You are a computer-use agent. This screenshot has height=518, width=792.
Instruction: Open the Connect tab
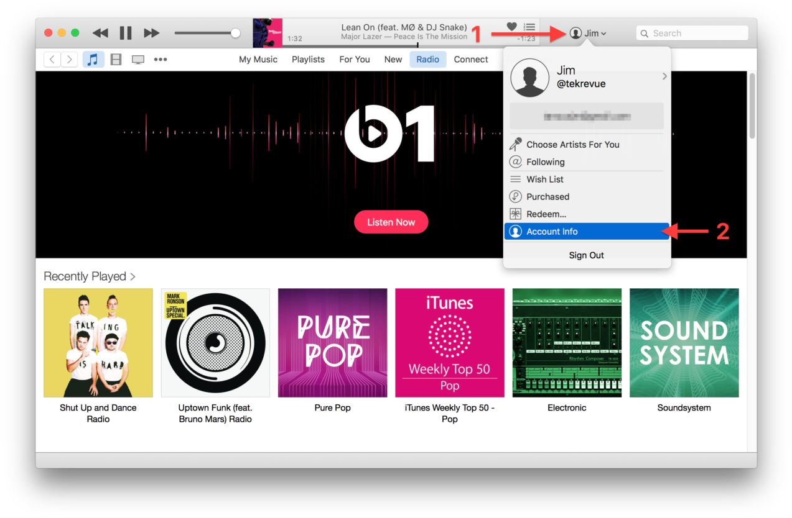click(471, 60)
